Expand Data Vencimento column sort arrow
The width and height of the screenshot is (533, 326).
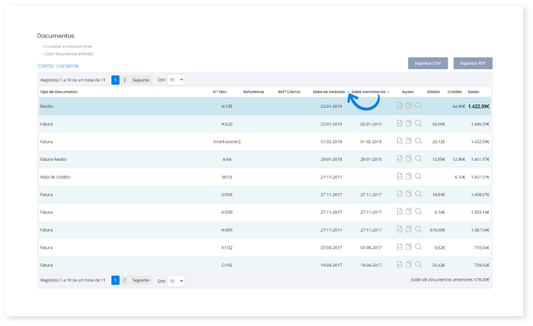point(388,92)
